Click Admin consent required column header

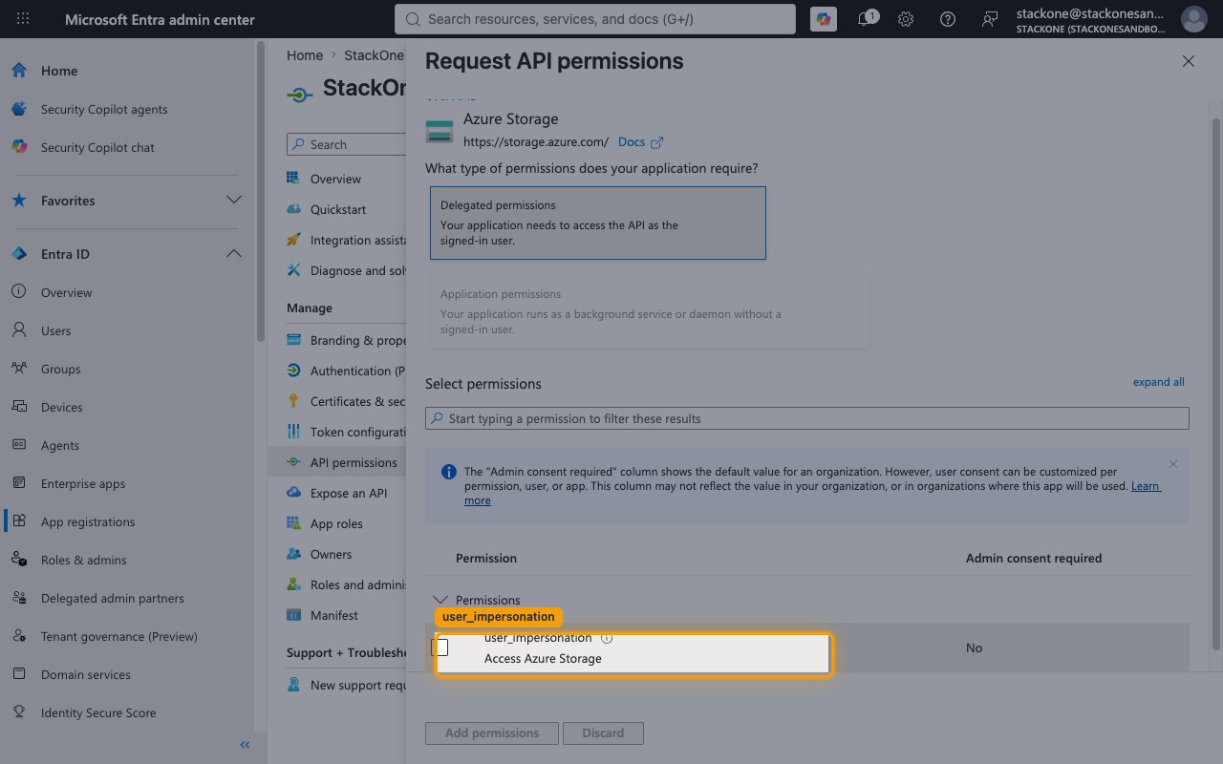click(1034, 558)
